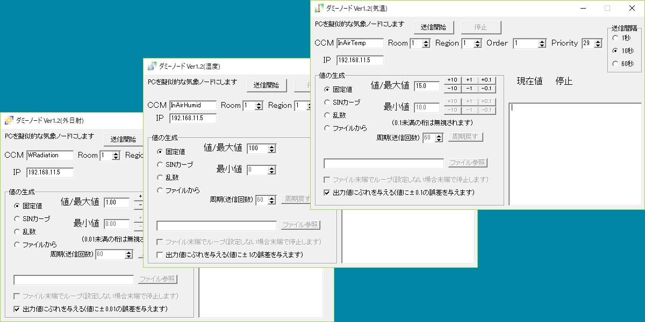Viewport: 645px width, 322px height.
Task: Click the +10 button for 値/最大値
Action: tap(452, 80)
